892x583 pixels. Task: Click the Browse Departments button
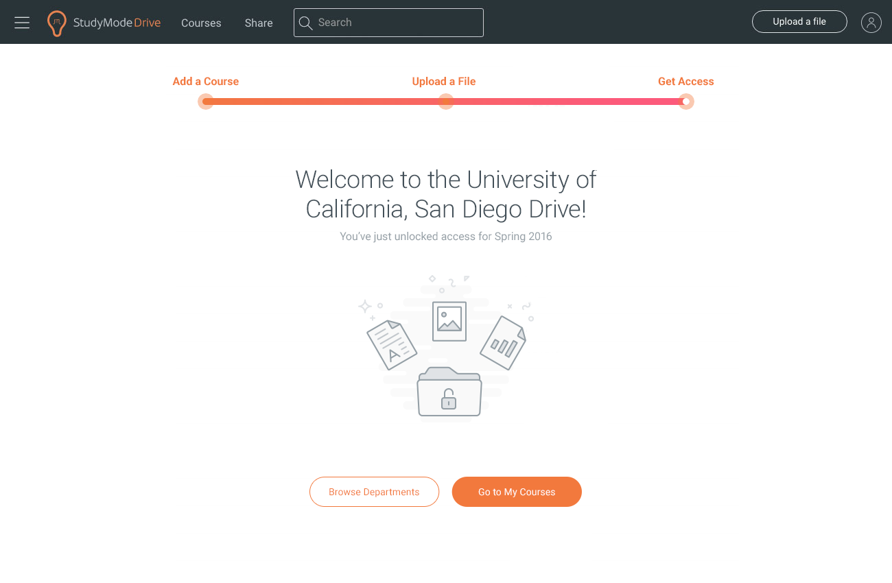pyautogui.click(x=374, y=492)
